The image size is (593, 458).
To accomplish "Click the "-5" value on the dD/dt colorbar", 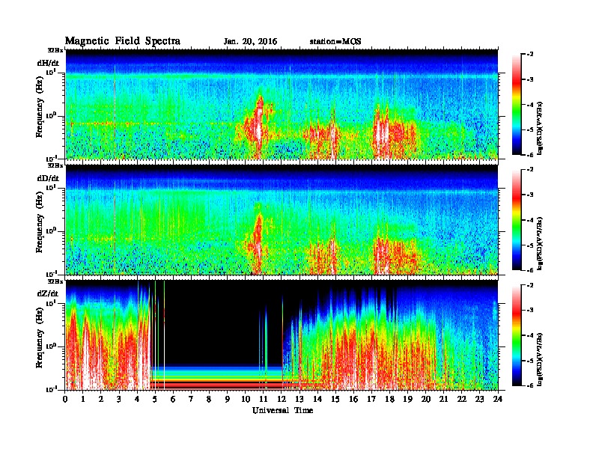I will tap(530, 245).
